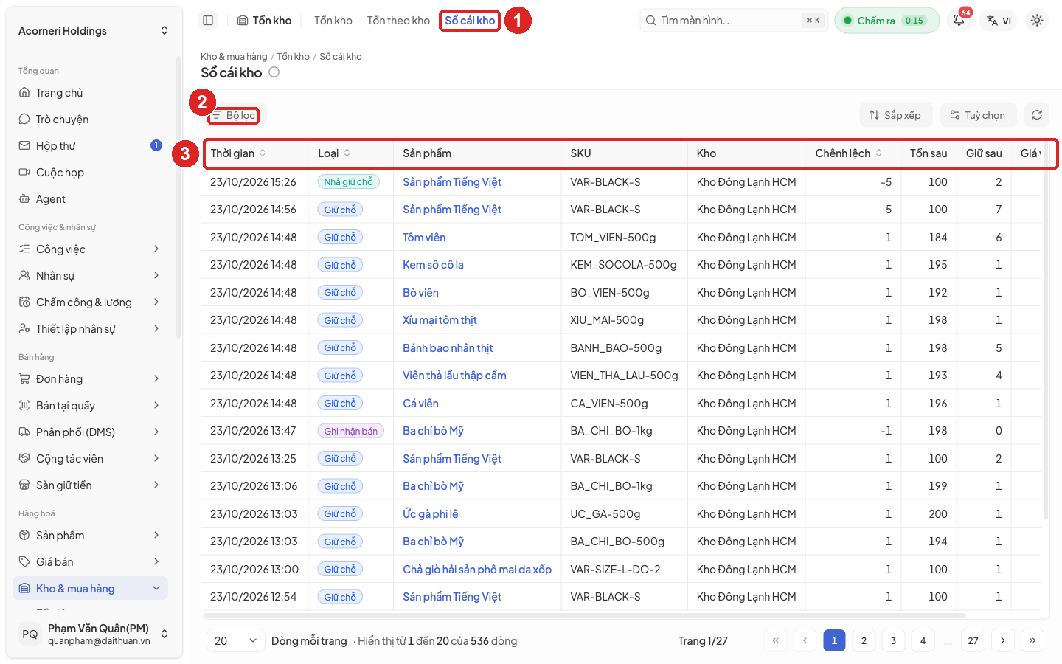Image resolution: width=1062 pixels, height=664 pixels.
Task: Open Acorneri Holdings workspace switcher
Action: point(94,31)
